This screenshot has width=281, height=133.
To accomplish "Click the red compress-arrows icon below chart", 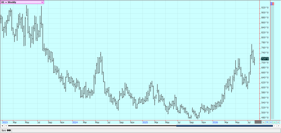I will point(278,122).
